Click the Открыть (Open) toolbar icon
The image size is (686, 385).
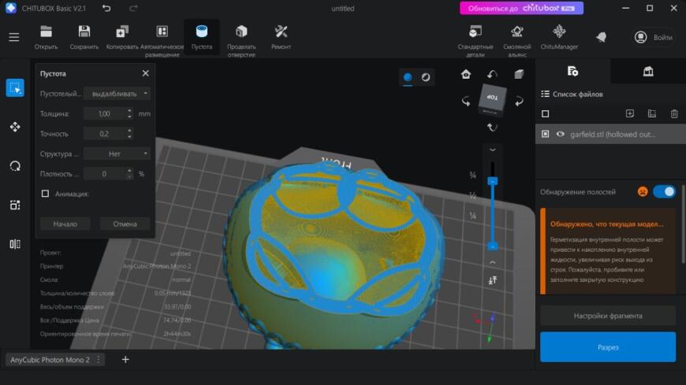[46, 37]
